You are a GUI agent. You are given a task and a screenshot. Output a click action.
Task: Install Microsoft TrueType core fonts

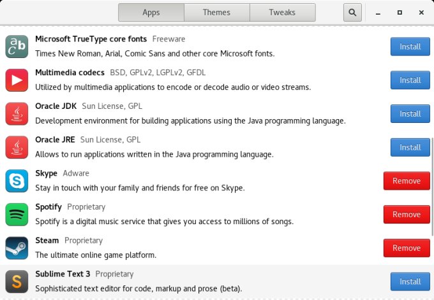(410, 46)
